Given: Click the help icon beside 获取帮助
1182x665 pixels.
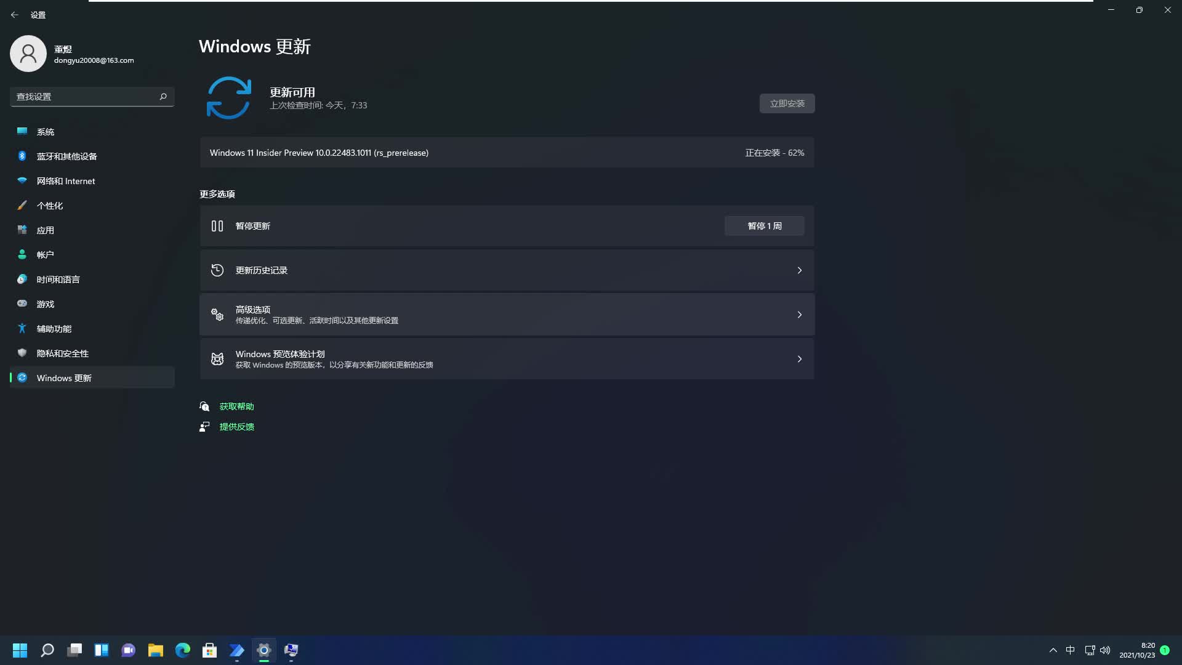Looking at the screenshot, I should pos(204,406).
